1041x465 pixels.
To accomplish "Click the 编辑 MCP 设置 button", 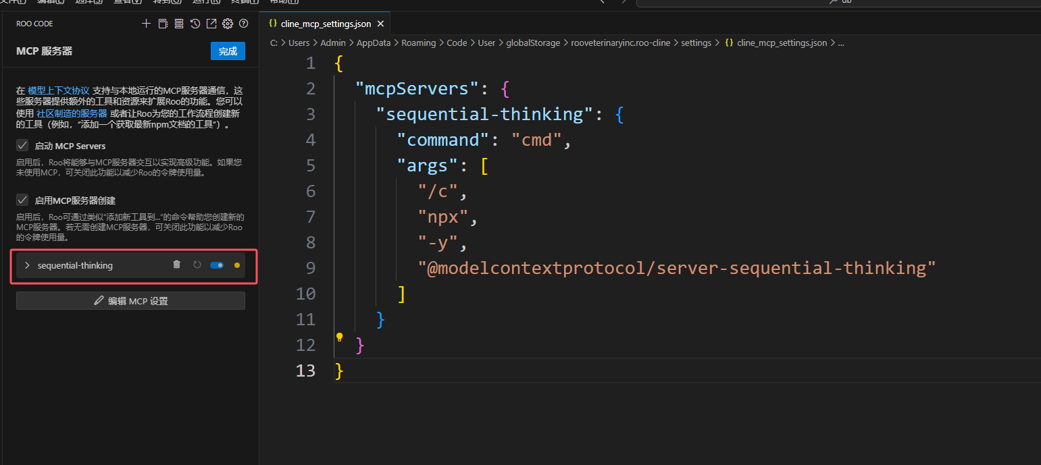I will [x=130, y=301].
